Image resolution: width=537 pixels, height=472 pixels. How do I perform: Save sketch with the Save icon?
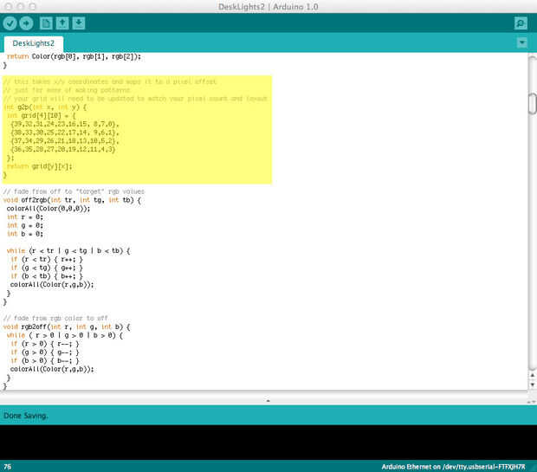79,23
